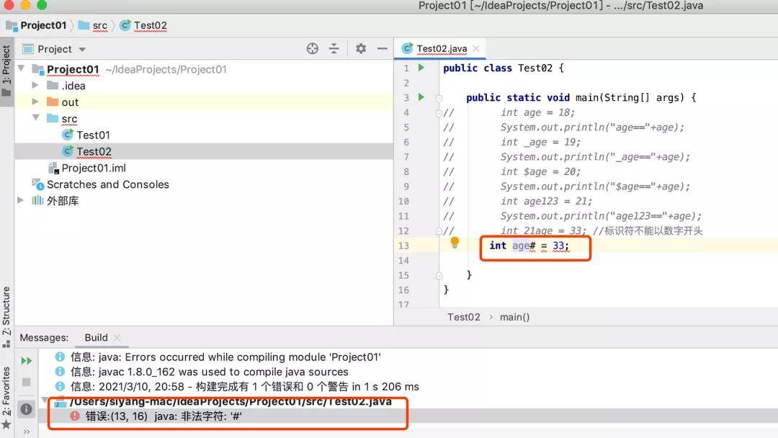Image resolution: width=778 pixels, height=438 pixels.
Task: Open the 7: Structure side tool tab
Action: coord(6,316)
